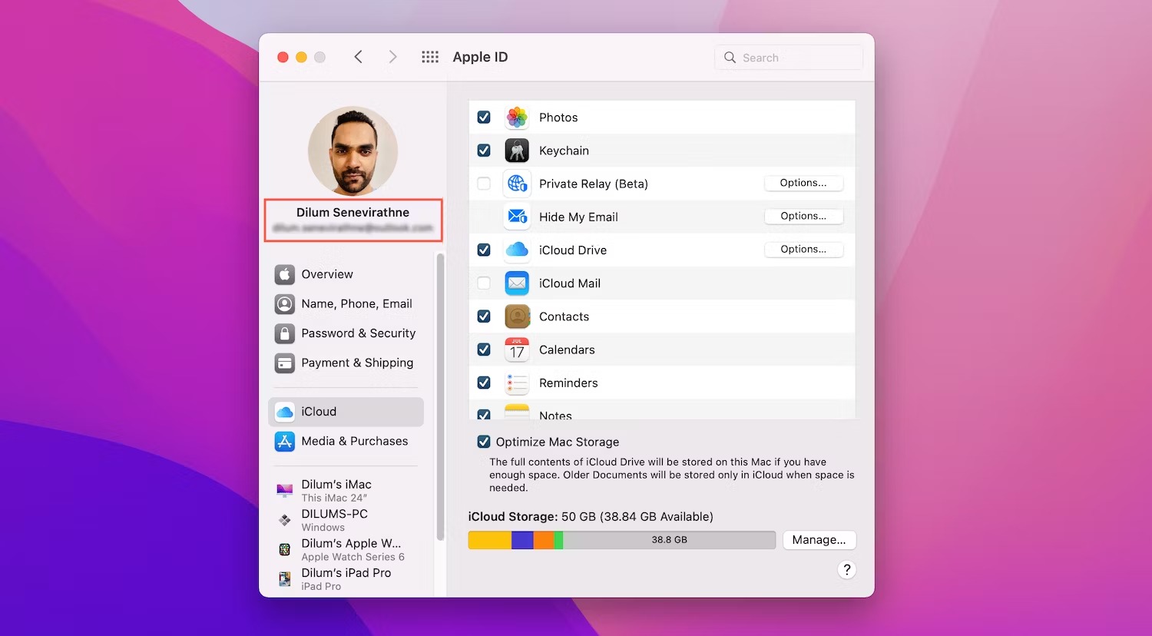The width and height of the screenshot is (1152, 636).
Task: Click the Private Relay globe icon
Action: tap(517, 184)
